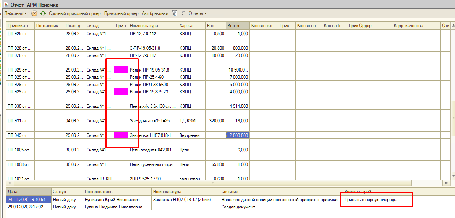This screenshot has height=218, width=455.
Task: Select cell ПТ 930 от ...
Action: (x=20, y=106)
